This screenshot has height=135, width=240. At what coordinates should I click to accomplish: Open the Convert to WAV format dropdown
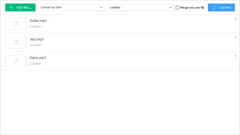click(x=71, y=7)
